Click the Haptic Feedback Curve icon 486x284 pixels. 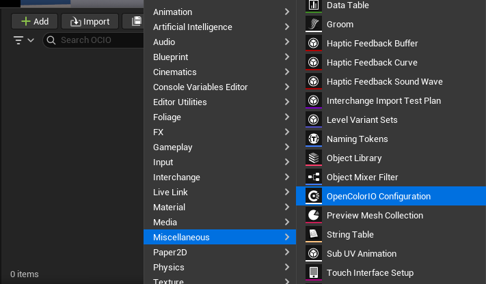[x=314, y=63]
